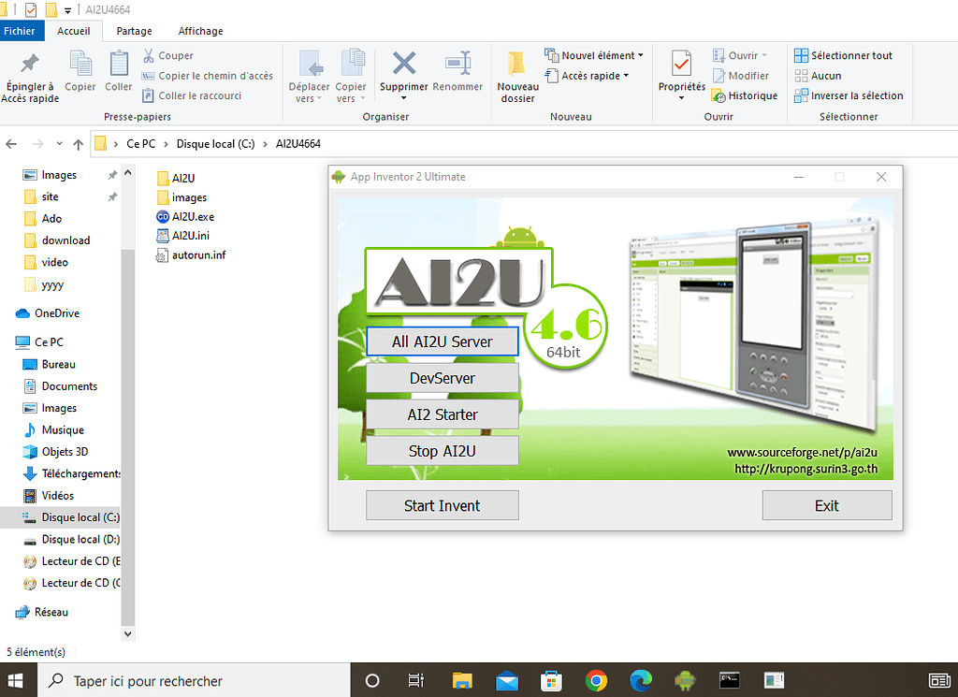The image size is (958, 697).
Task: Open the Affichage ribbon tab
Action: 200,31
